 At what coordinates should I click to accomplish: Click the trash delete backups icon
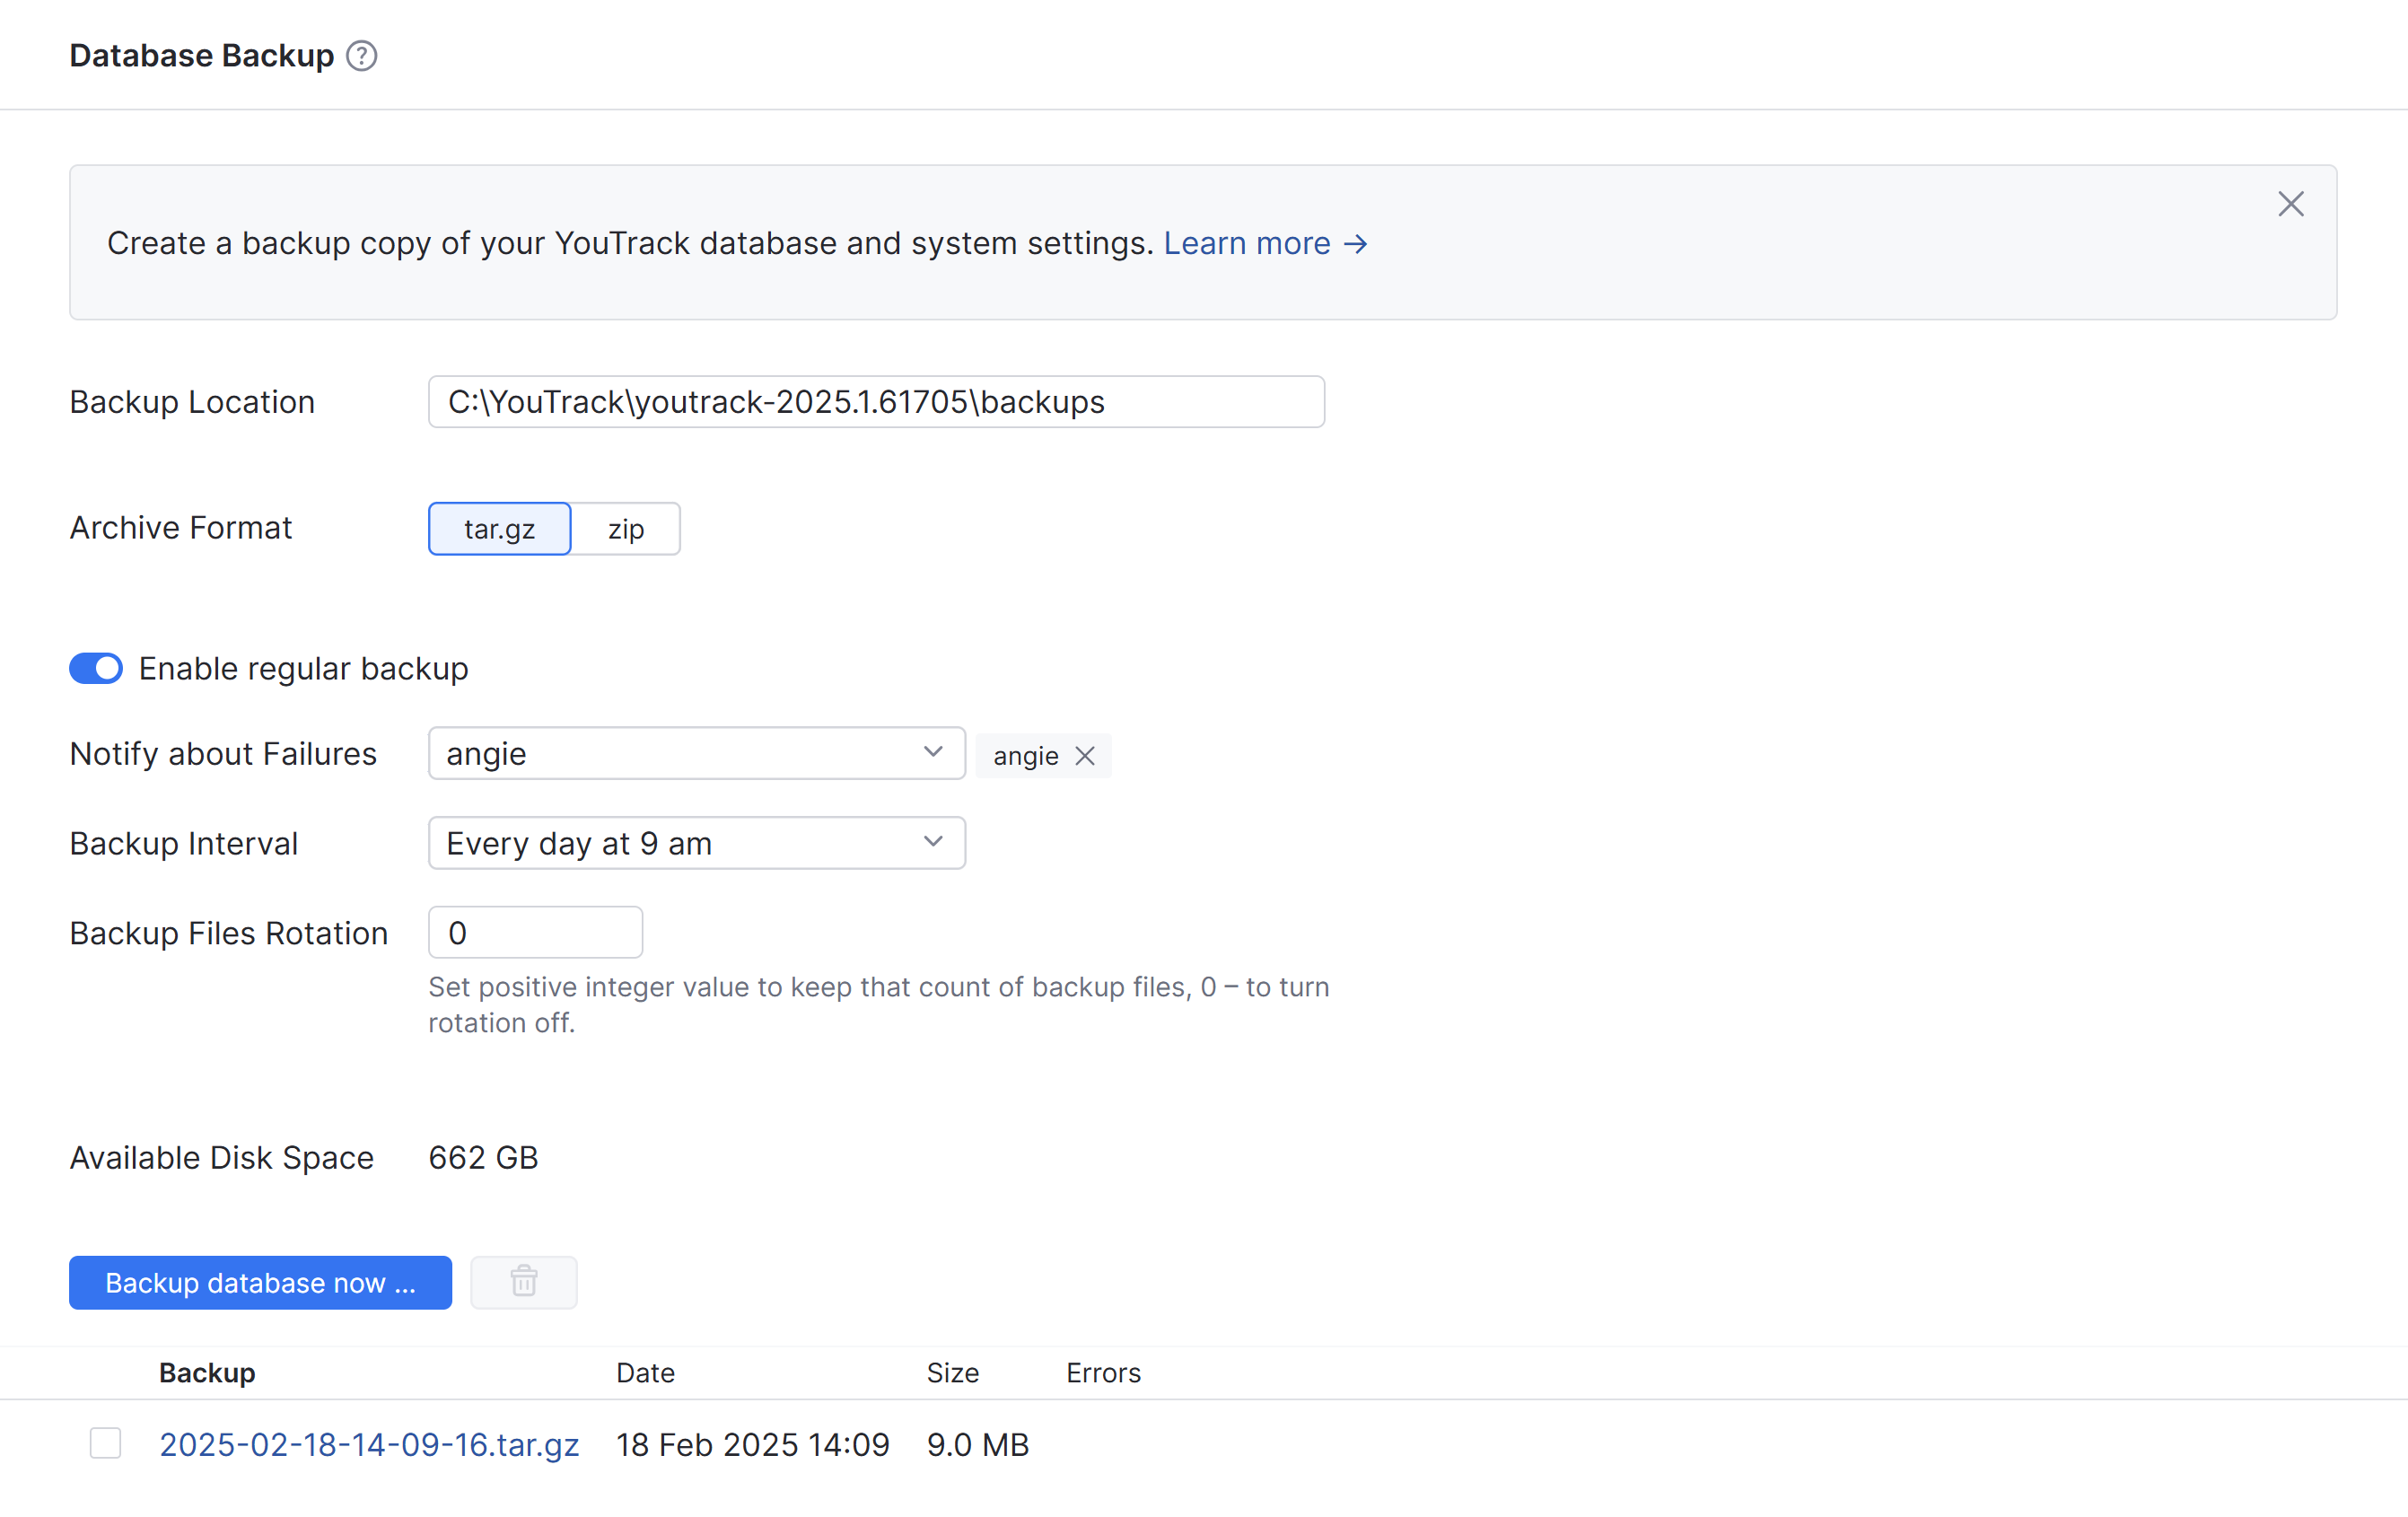pos(524,1282)
